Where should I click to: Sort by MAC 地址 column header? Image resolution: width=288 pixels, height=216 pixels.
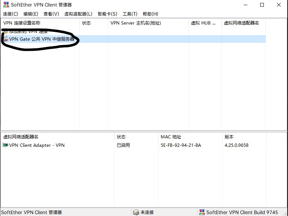pyautogui.click(x=190, y=137)
